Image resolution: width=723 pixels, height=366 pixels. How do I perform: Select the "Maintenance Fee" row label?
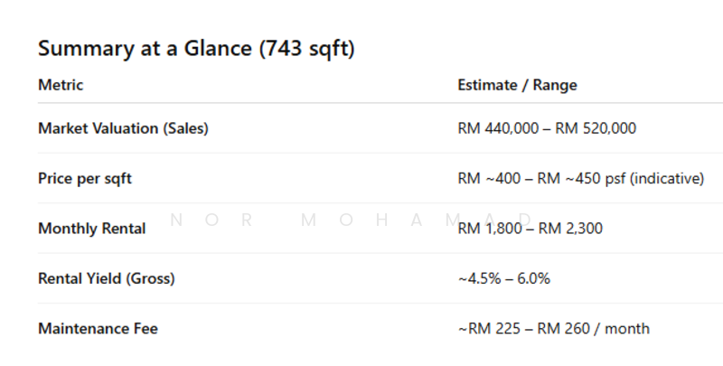tap(98, 329)
